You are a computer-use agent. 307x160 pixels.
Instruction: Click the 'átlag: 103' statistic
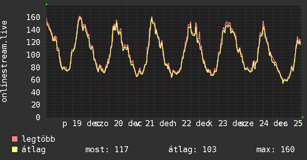[193, 150]
